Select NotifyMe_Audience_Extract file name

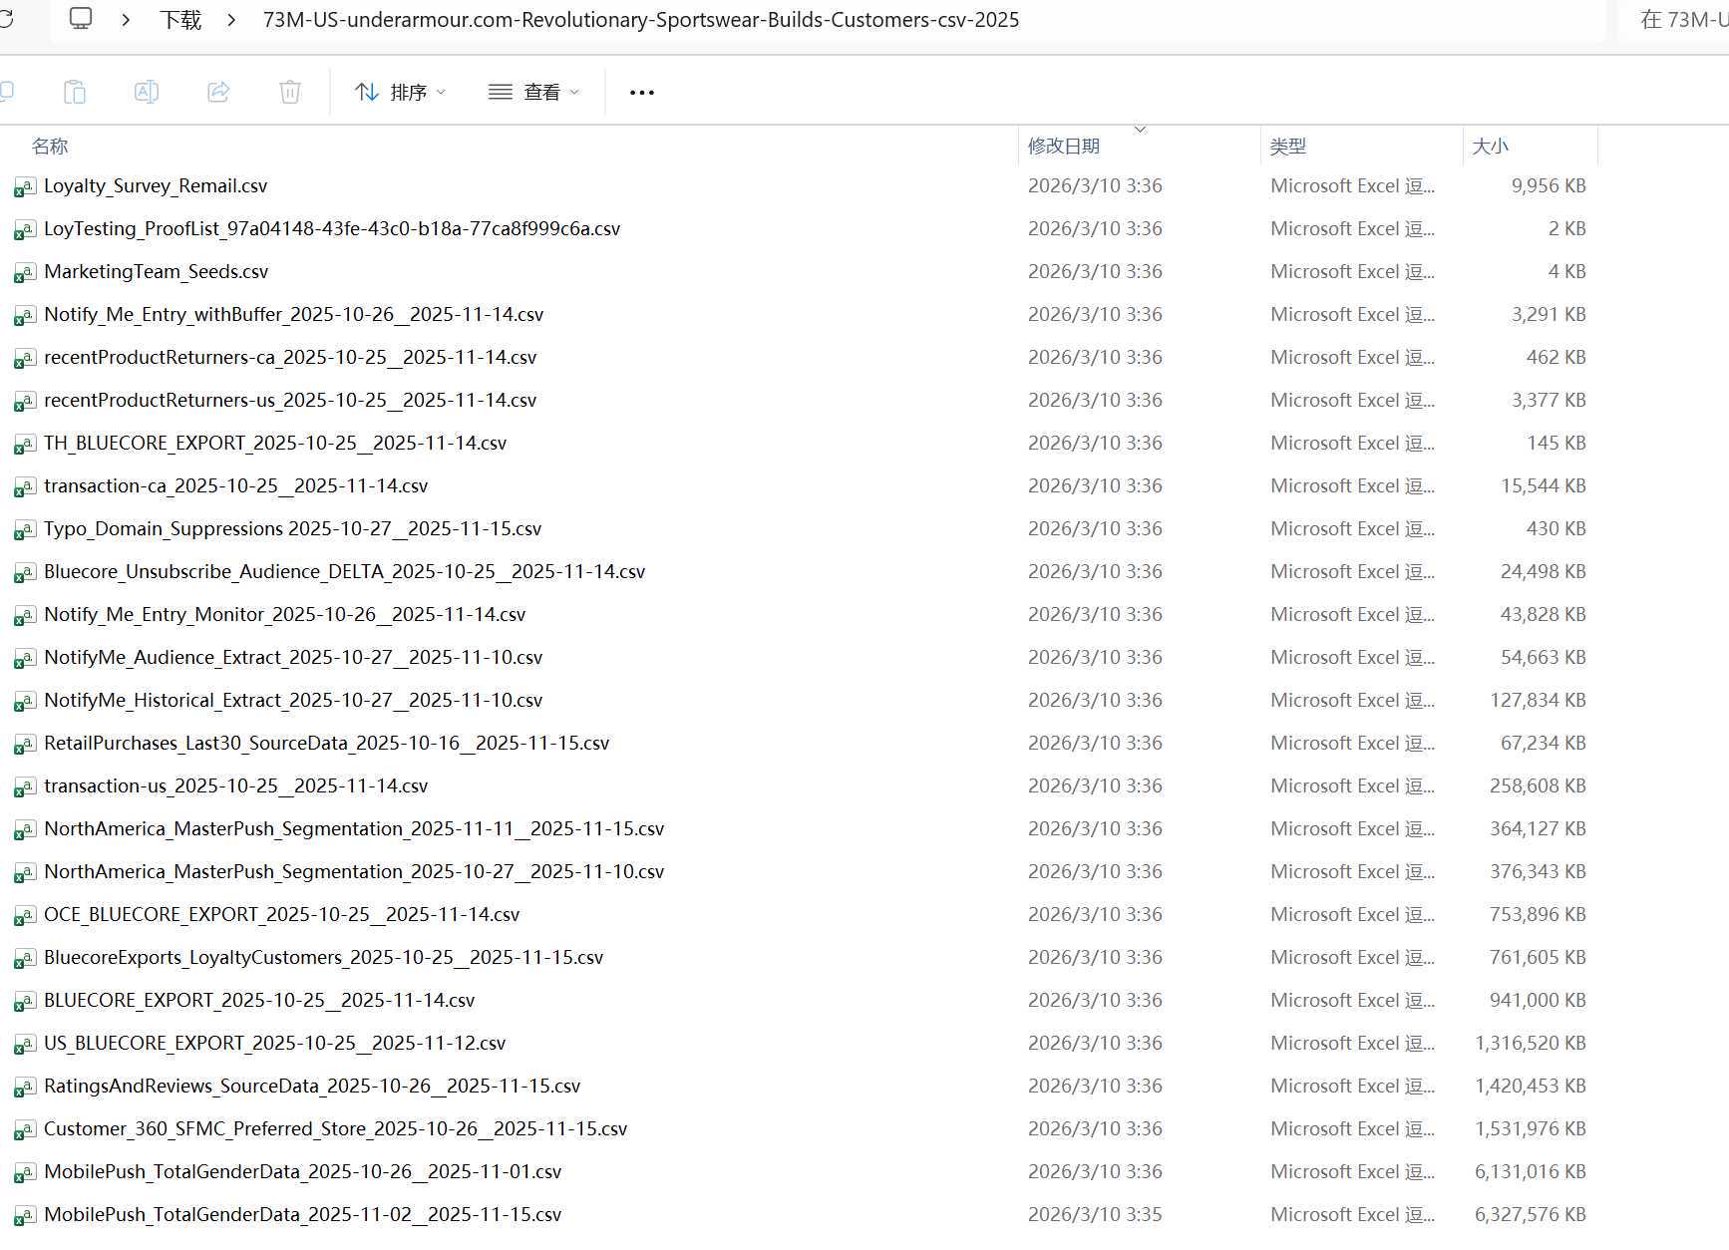point(293,657)
